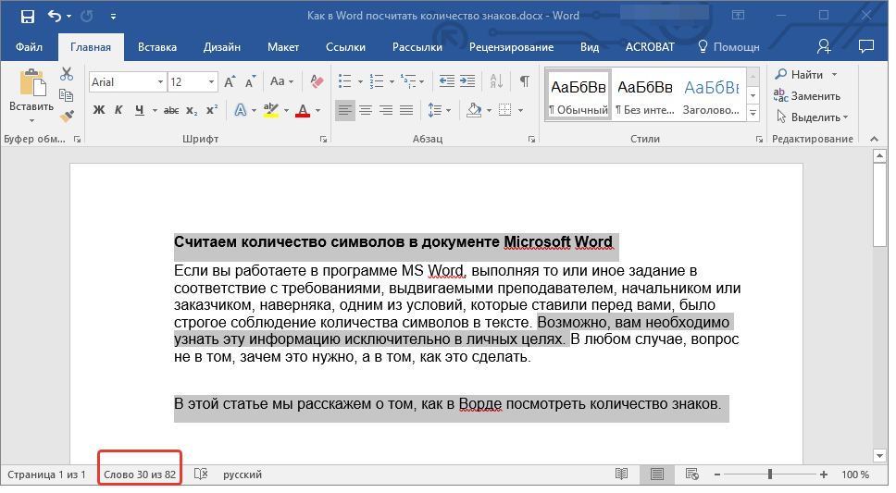Open the Arial font name dropdown
The width and height of the screenshot is (896, 493).
point(160,82)
